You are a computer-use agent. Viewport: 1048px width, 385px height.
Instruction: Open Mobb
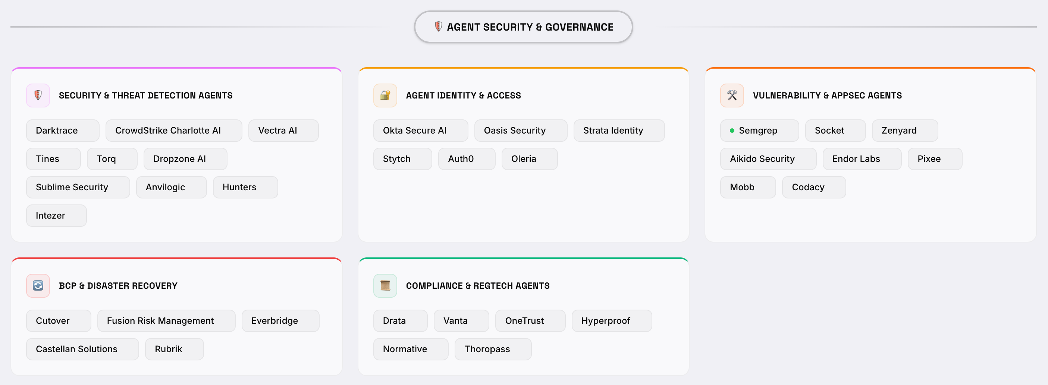pyautogui.click(x=748, y=188)
